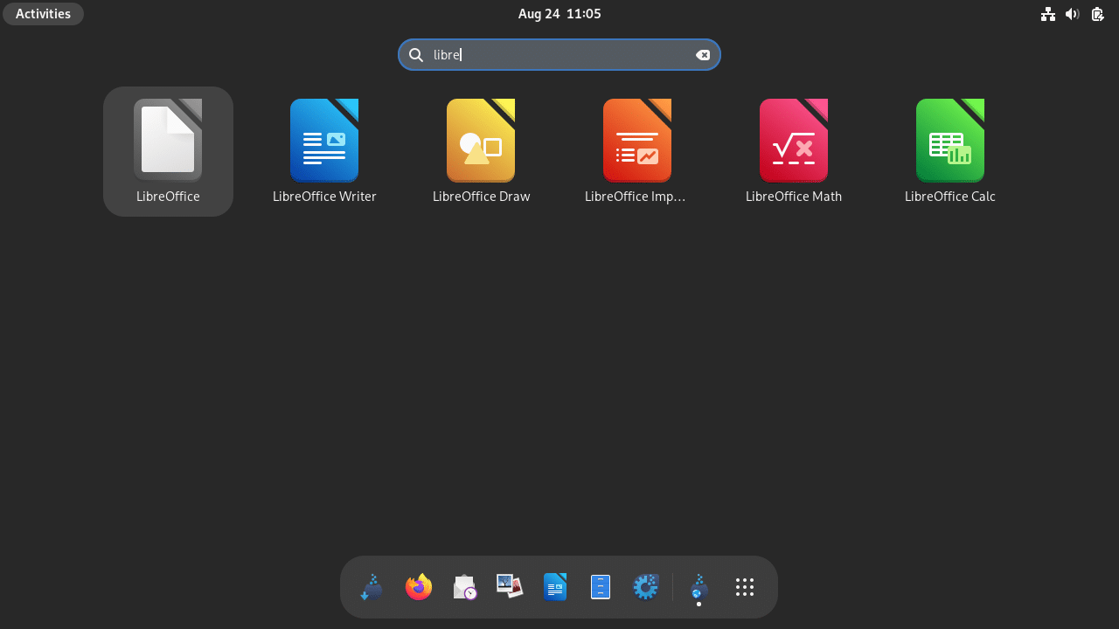Open the mail app from the dock
The width and height of the screenshot is (1119, 629).
463,587
